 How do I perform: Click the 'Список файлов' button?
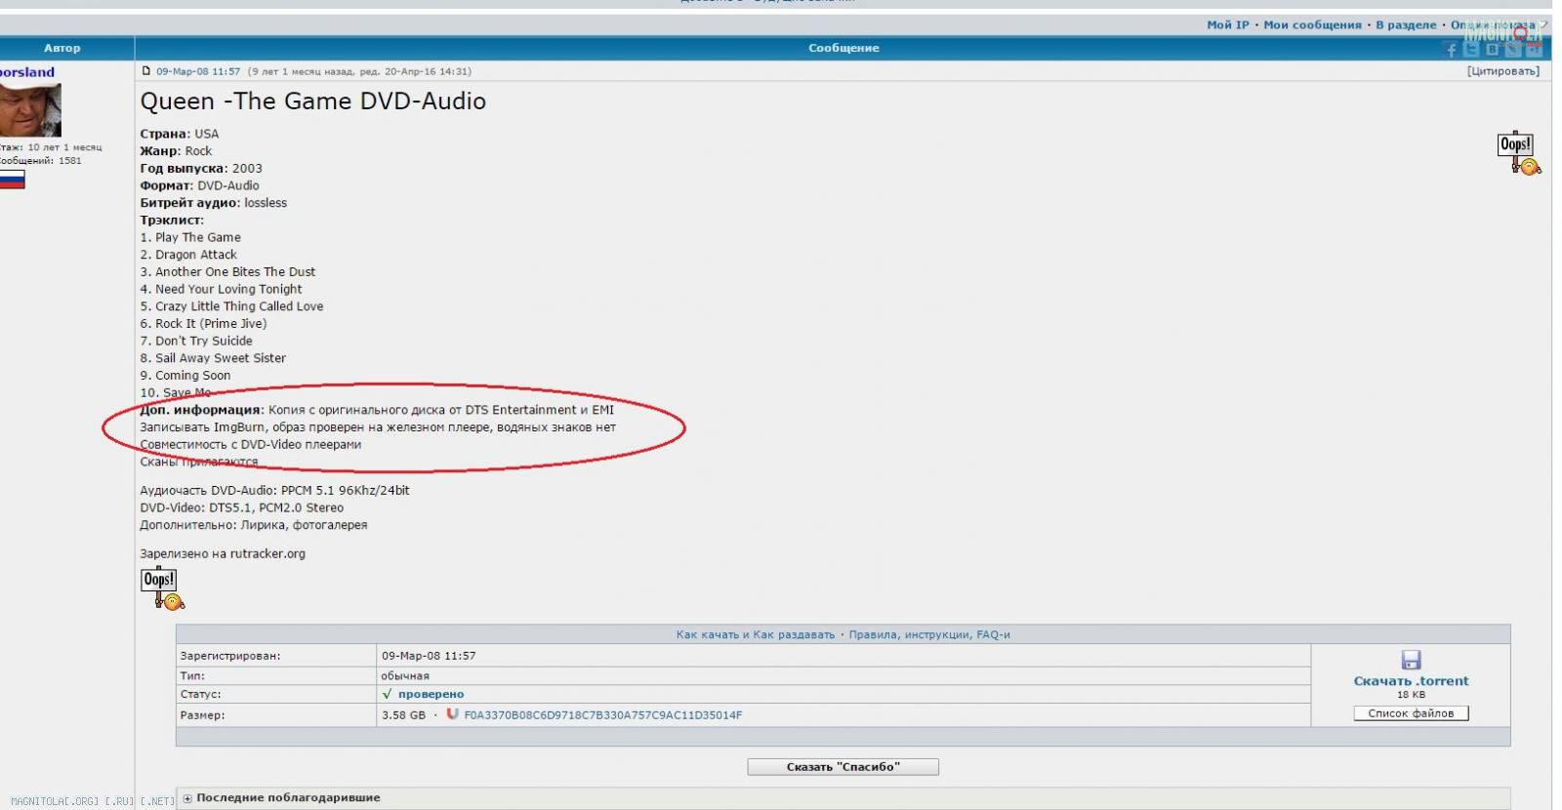pyautogui.click(x=1410, y=713)
